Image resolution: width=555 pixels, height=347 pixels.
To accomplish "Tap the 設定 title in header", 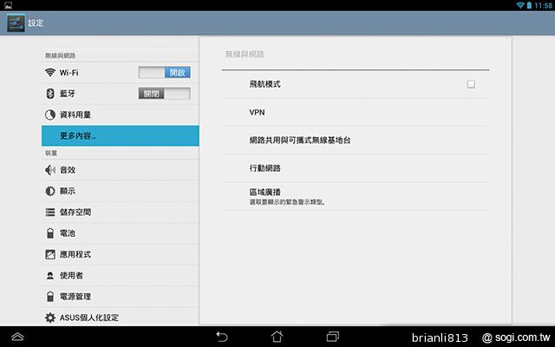I will [x=36, y=23].
